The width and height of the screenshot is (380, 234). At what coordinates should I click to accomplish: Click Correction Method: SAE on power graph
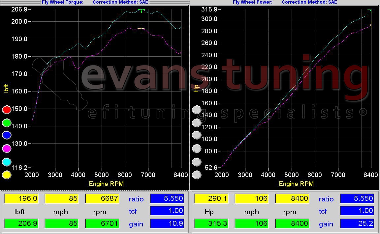click(309, 2)
